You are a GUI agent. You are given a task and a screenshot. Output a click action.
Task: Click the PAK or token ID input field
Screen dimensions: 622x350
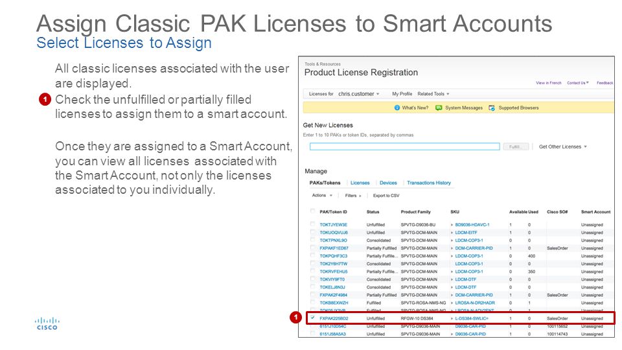pyautogui.click(x=404, y=147)
